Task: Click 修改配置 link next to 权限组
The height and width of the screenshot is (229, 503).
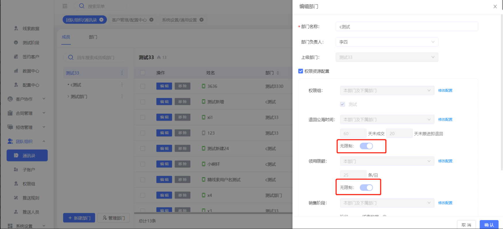Action: coord(445,91)
